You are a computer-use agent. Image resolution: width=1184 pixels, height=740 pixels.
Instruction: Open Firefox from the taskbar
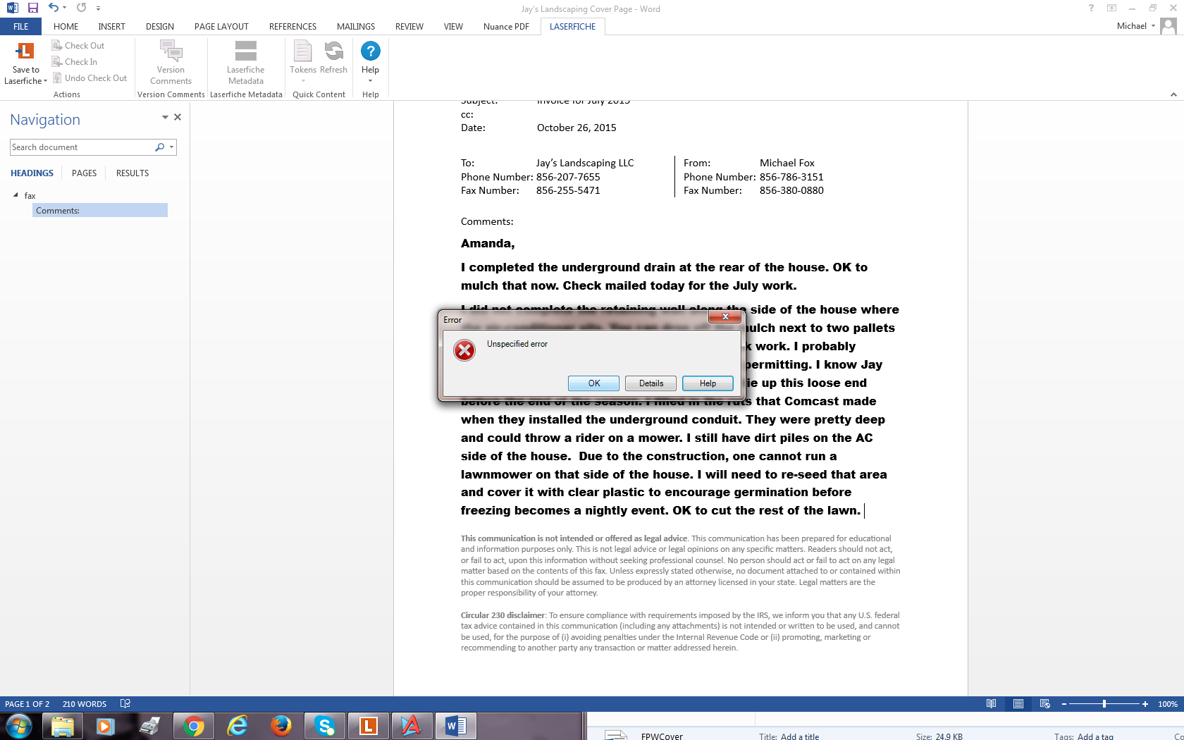(x=280, y=726)
